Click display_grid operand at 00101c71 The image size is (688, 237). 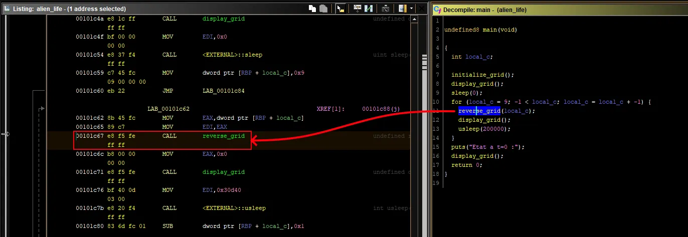coord(224,172)
